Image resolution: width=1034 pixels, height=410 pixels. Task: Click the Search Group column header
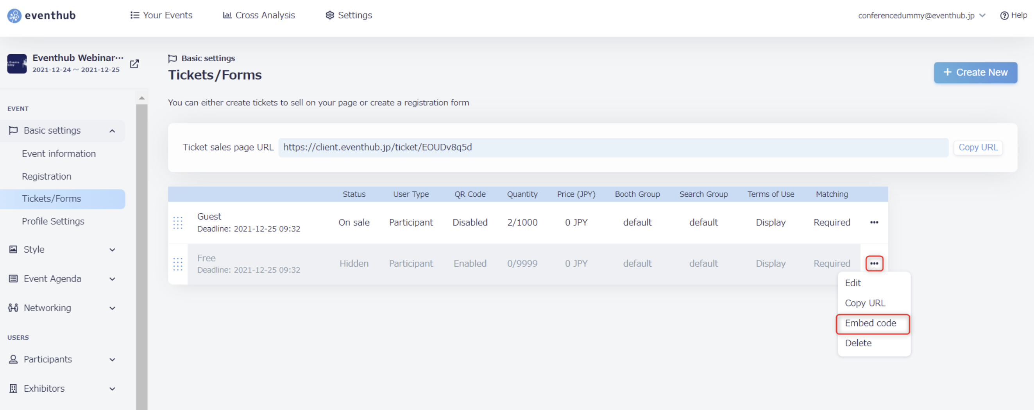(x=703, y=194)
